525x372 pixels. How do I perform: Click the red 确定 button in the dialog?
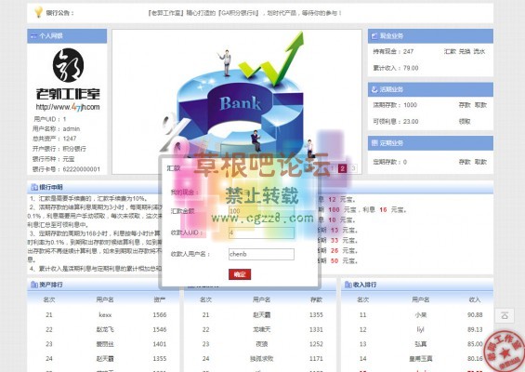(240, 274)
